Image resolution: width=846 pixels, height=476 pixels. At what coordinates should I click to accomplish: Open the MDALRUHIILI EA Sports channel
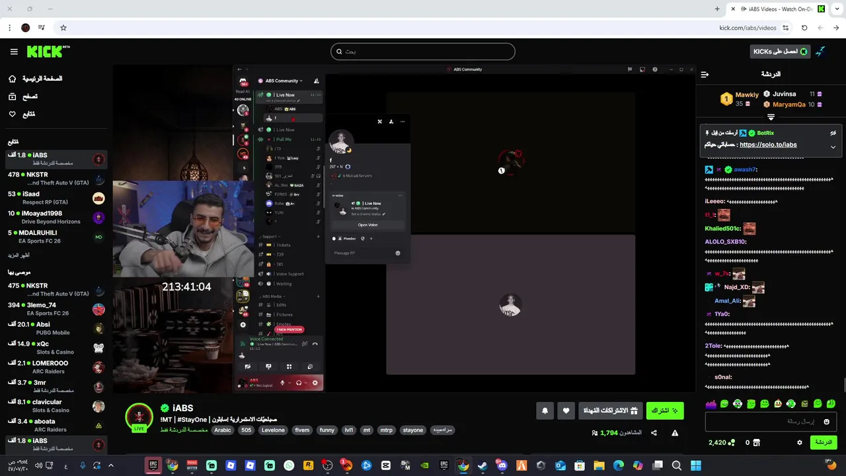56,237
